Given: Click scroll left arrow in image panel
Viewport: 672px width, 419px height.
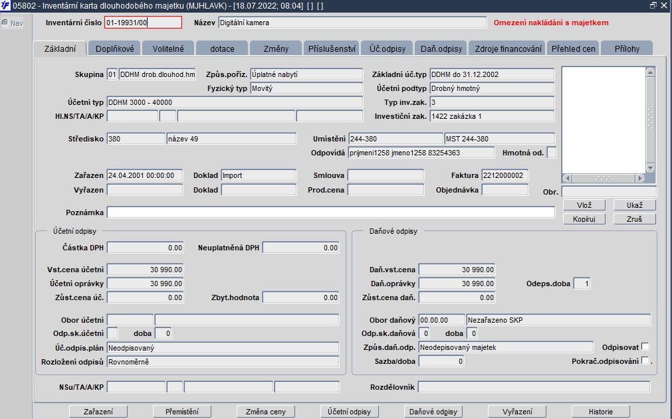Looking at the screenshot, I should click(568, 178).
